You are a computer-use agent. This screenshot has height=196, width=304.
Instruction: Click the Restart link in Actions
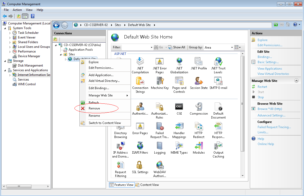262,87
